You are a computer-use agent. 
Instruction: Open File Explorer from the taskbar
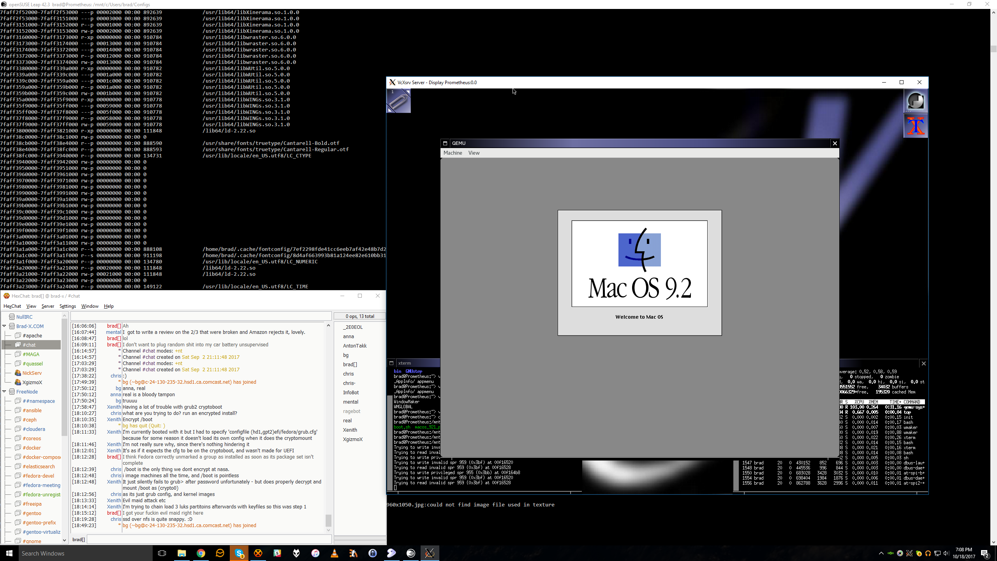pyautogui.click(x=181, y=553)
